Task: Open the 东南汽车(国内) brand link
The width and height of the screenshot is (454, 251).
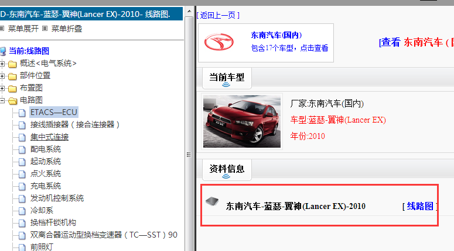Action: pyautogui.click(x=277, y=35)
